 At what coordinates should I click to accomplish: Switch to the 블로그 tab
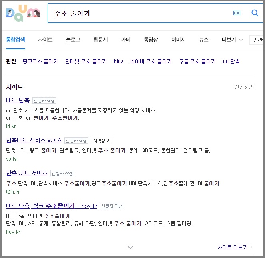click(73, 40)
